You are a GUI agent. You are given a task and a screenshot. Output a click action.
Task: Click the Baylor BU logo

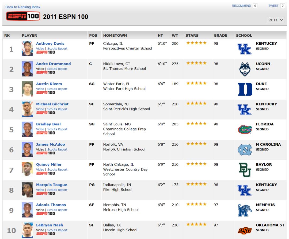pyautogui.click(x=245, y=170)
